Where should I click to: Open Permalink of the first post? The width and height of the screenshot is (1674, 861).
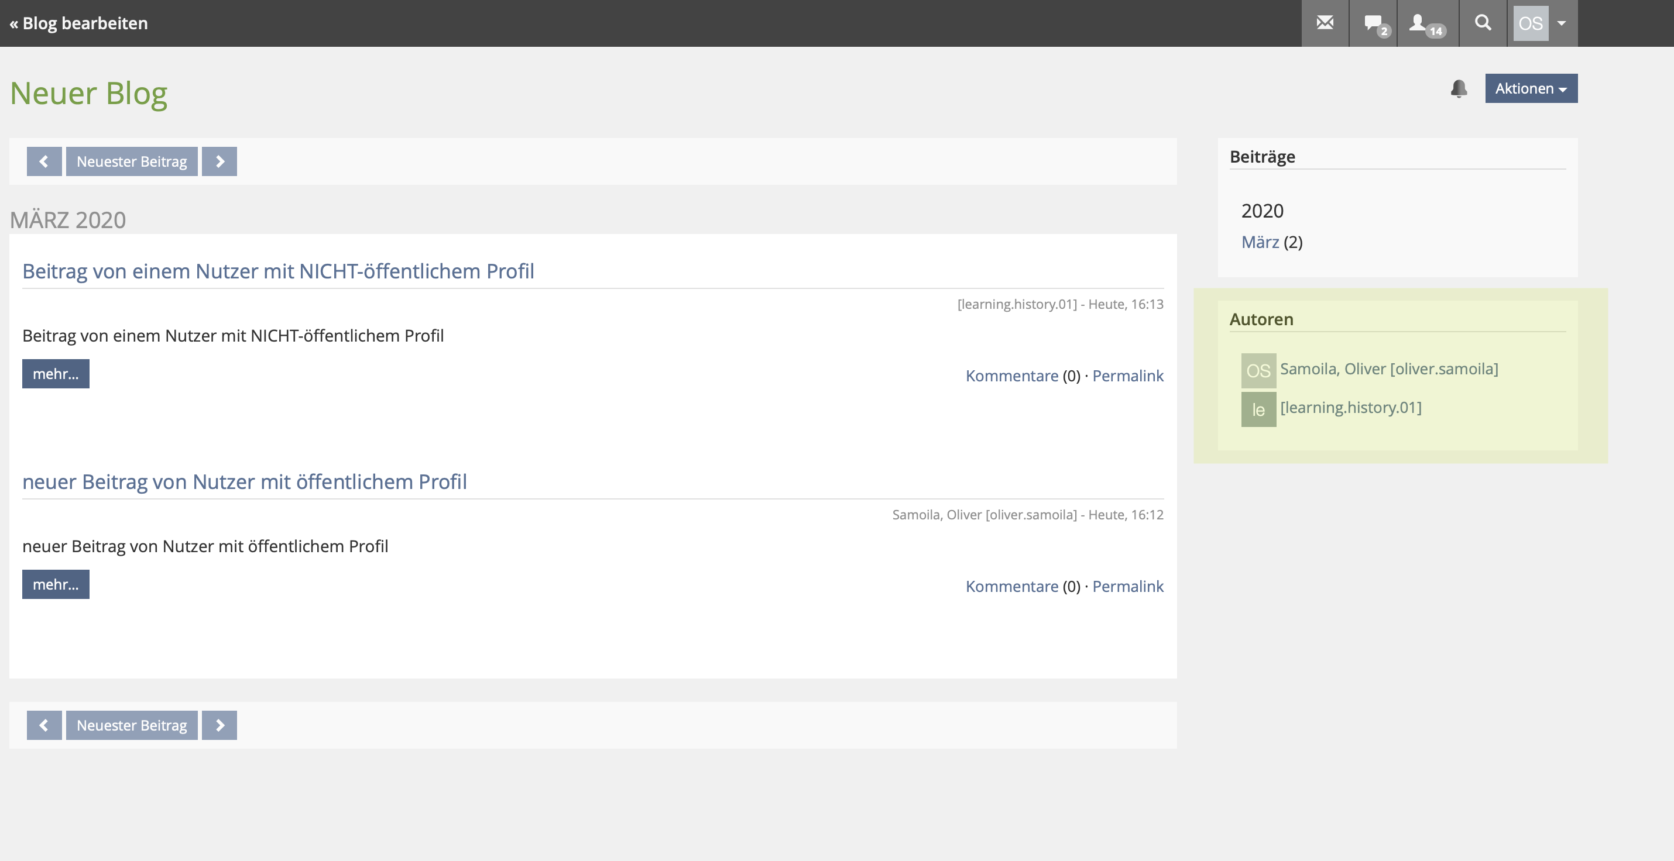pyautogui.click(x=1127, y=376)
